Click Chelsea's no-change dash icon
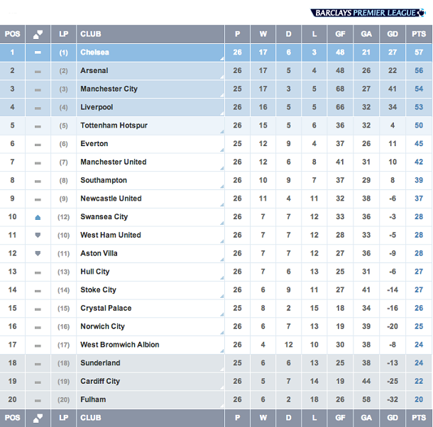433x427 pixels. [38, 52]
